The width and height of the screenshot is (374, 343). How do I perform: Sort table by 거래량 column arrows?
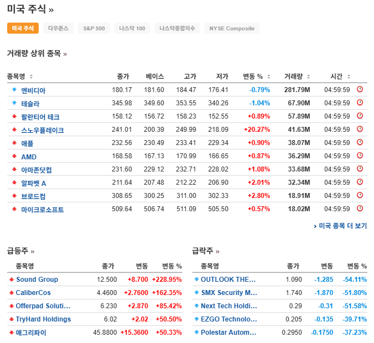coord(308,77)
